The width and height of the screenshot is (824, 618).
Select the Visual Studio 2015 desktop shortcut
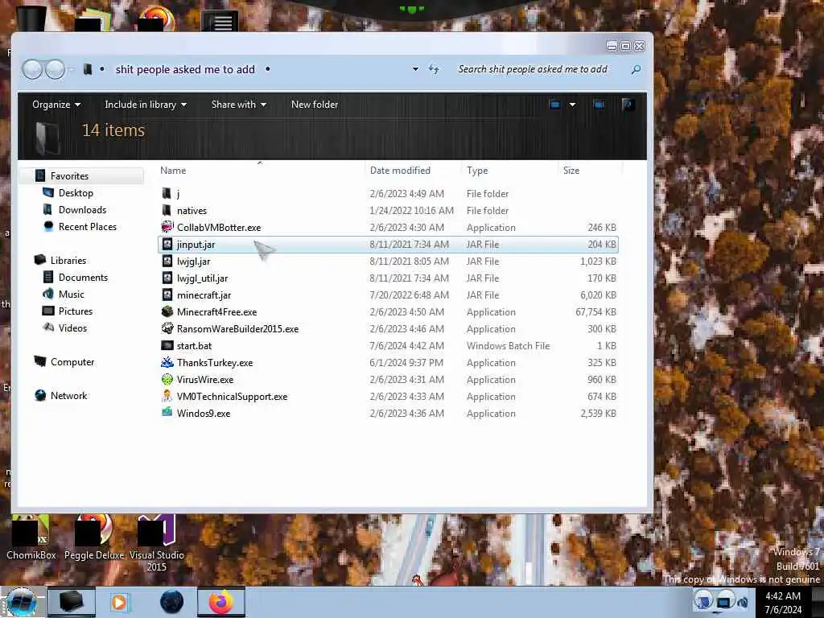click(157, 543)
